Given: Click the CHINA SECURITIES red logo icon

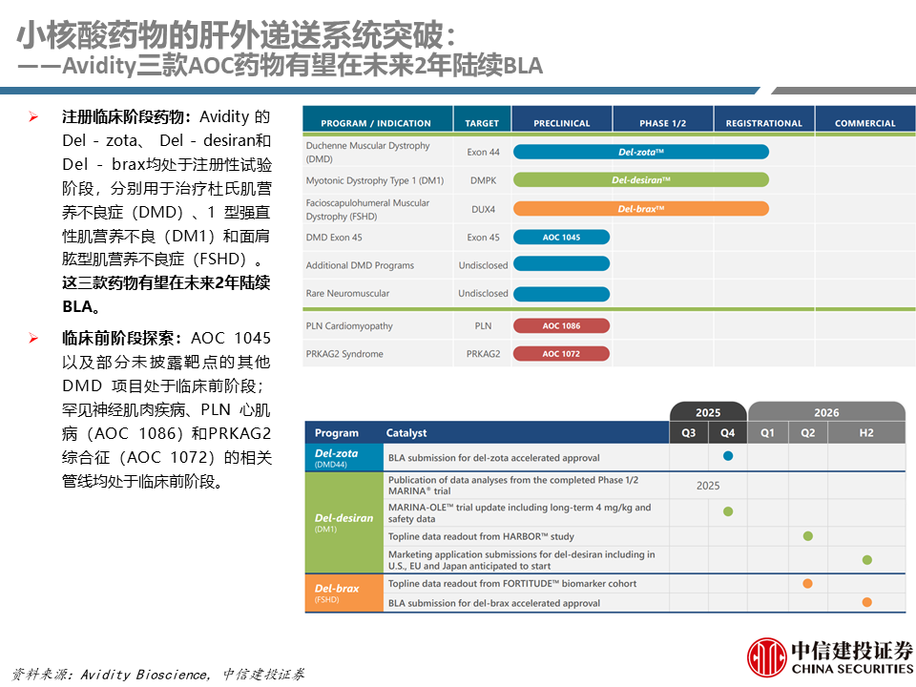Looking at the screenshot, I should pyautogui.click(x=766, y=657).
